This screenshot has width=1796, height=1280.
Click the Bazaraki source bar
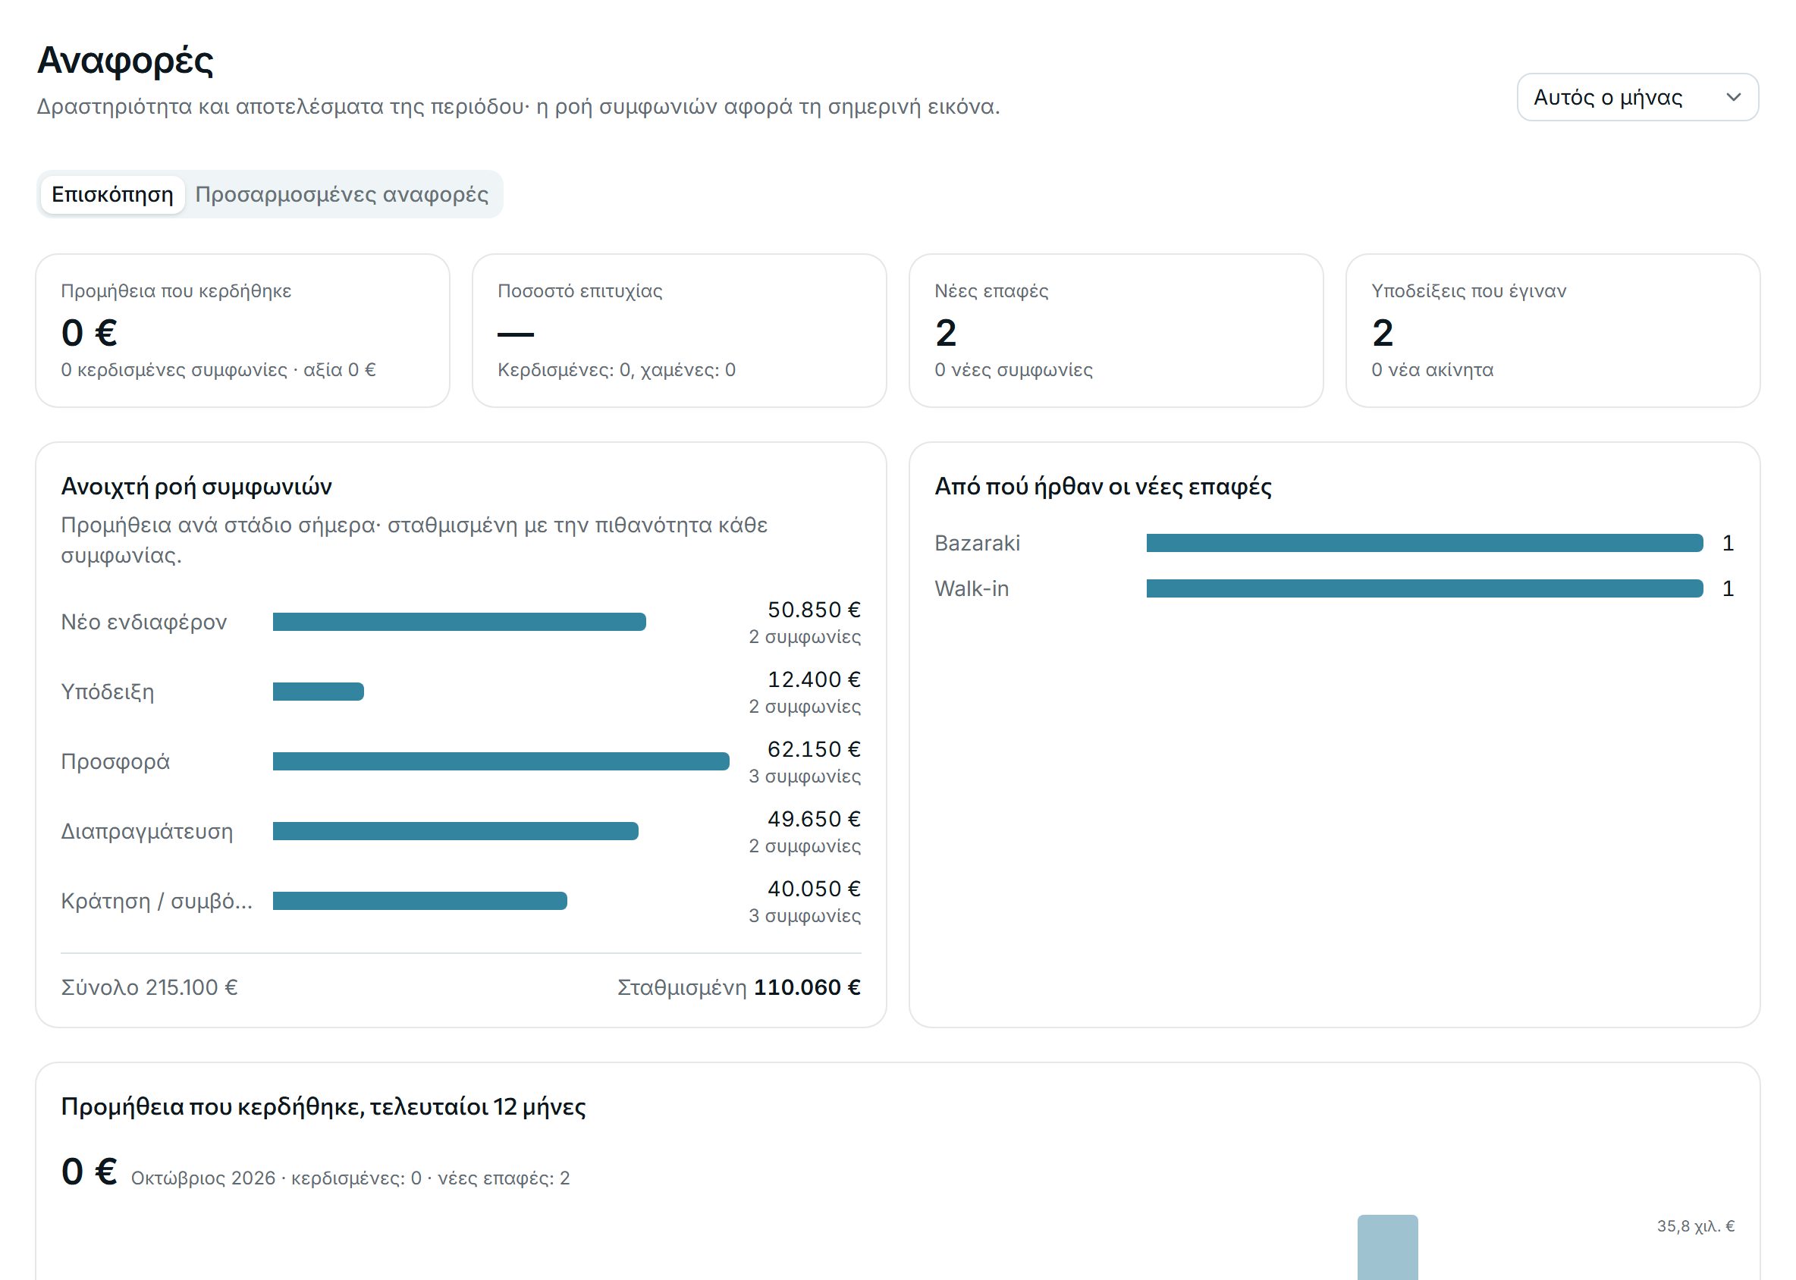pos(1424,543)
